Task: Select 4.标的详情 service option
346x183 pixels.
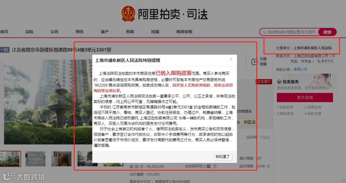Action: [x=313, y=113]
